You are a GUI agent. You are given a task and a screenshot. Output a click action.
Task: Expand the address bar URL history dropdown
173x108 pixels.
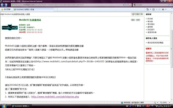pos(124,5)
